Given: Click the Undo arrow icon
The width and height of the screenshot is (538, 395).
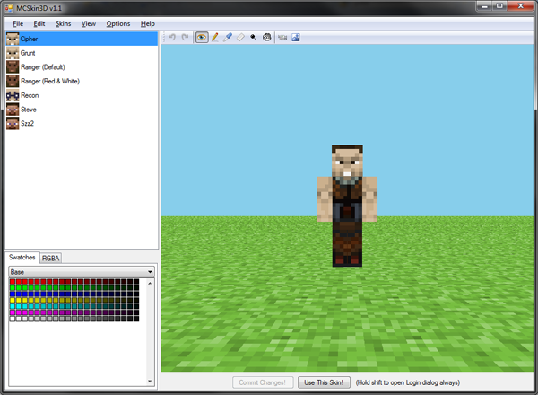Looking at the screenshot, I should click(x=172, y=38).
